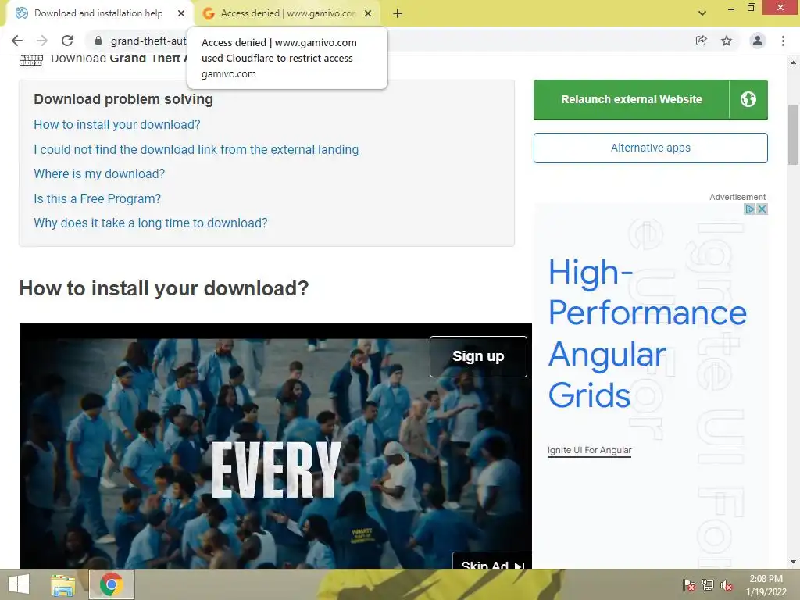The width and height of the screenshot is (800, 600).
Task: Click the browser forward arrow
Action: 42,41
